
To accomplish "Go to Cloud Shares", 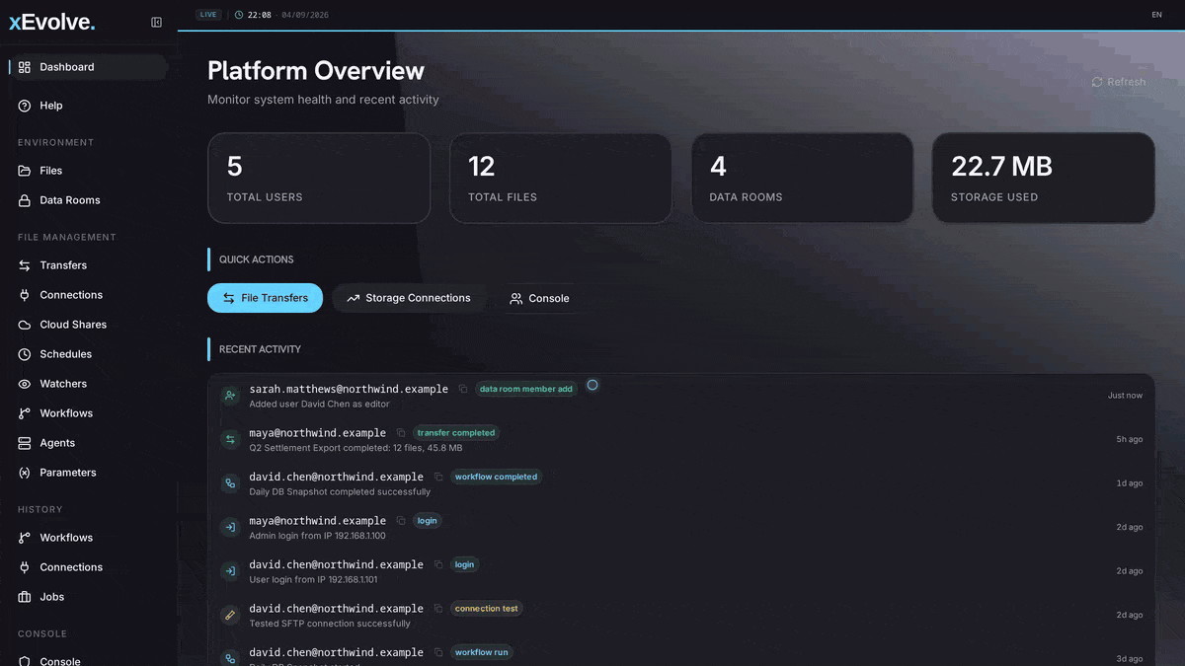I will (88, 325).
